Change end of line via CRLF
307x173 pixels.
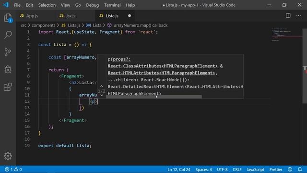237,169
